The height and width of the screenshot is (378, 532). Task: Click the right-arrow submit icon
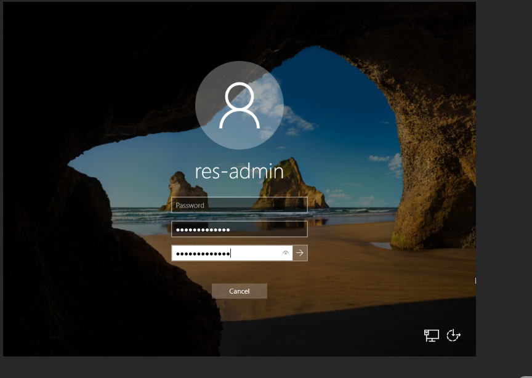(x=300, y=253)
